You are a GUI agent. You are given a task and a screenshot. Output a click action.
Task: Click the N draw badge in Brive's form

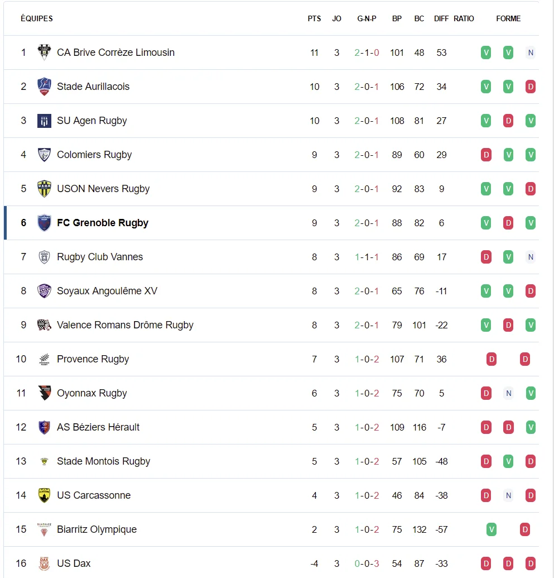(531, 52)
